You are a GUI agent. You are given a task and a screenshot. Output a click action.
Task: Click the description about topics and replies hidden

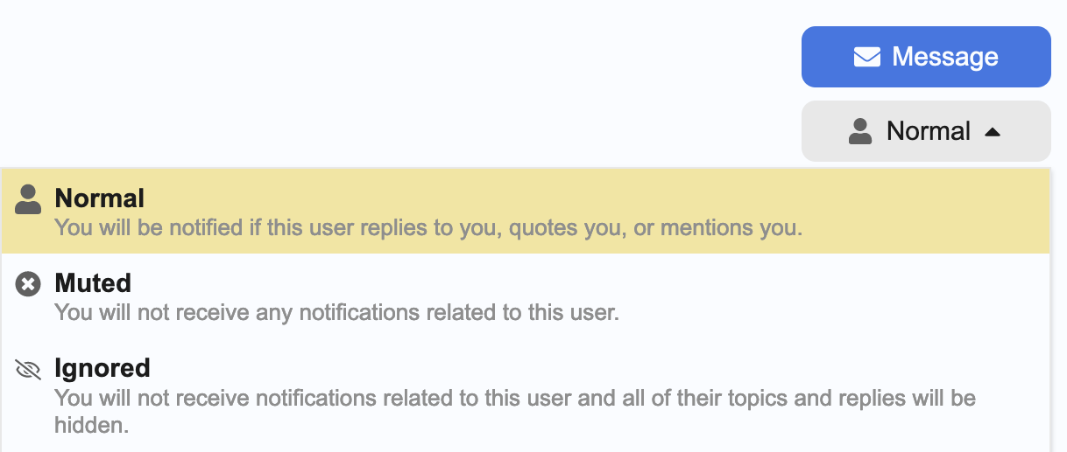tap(515, 412)
